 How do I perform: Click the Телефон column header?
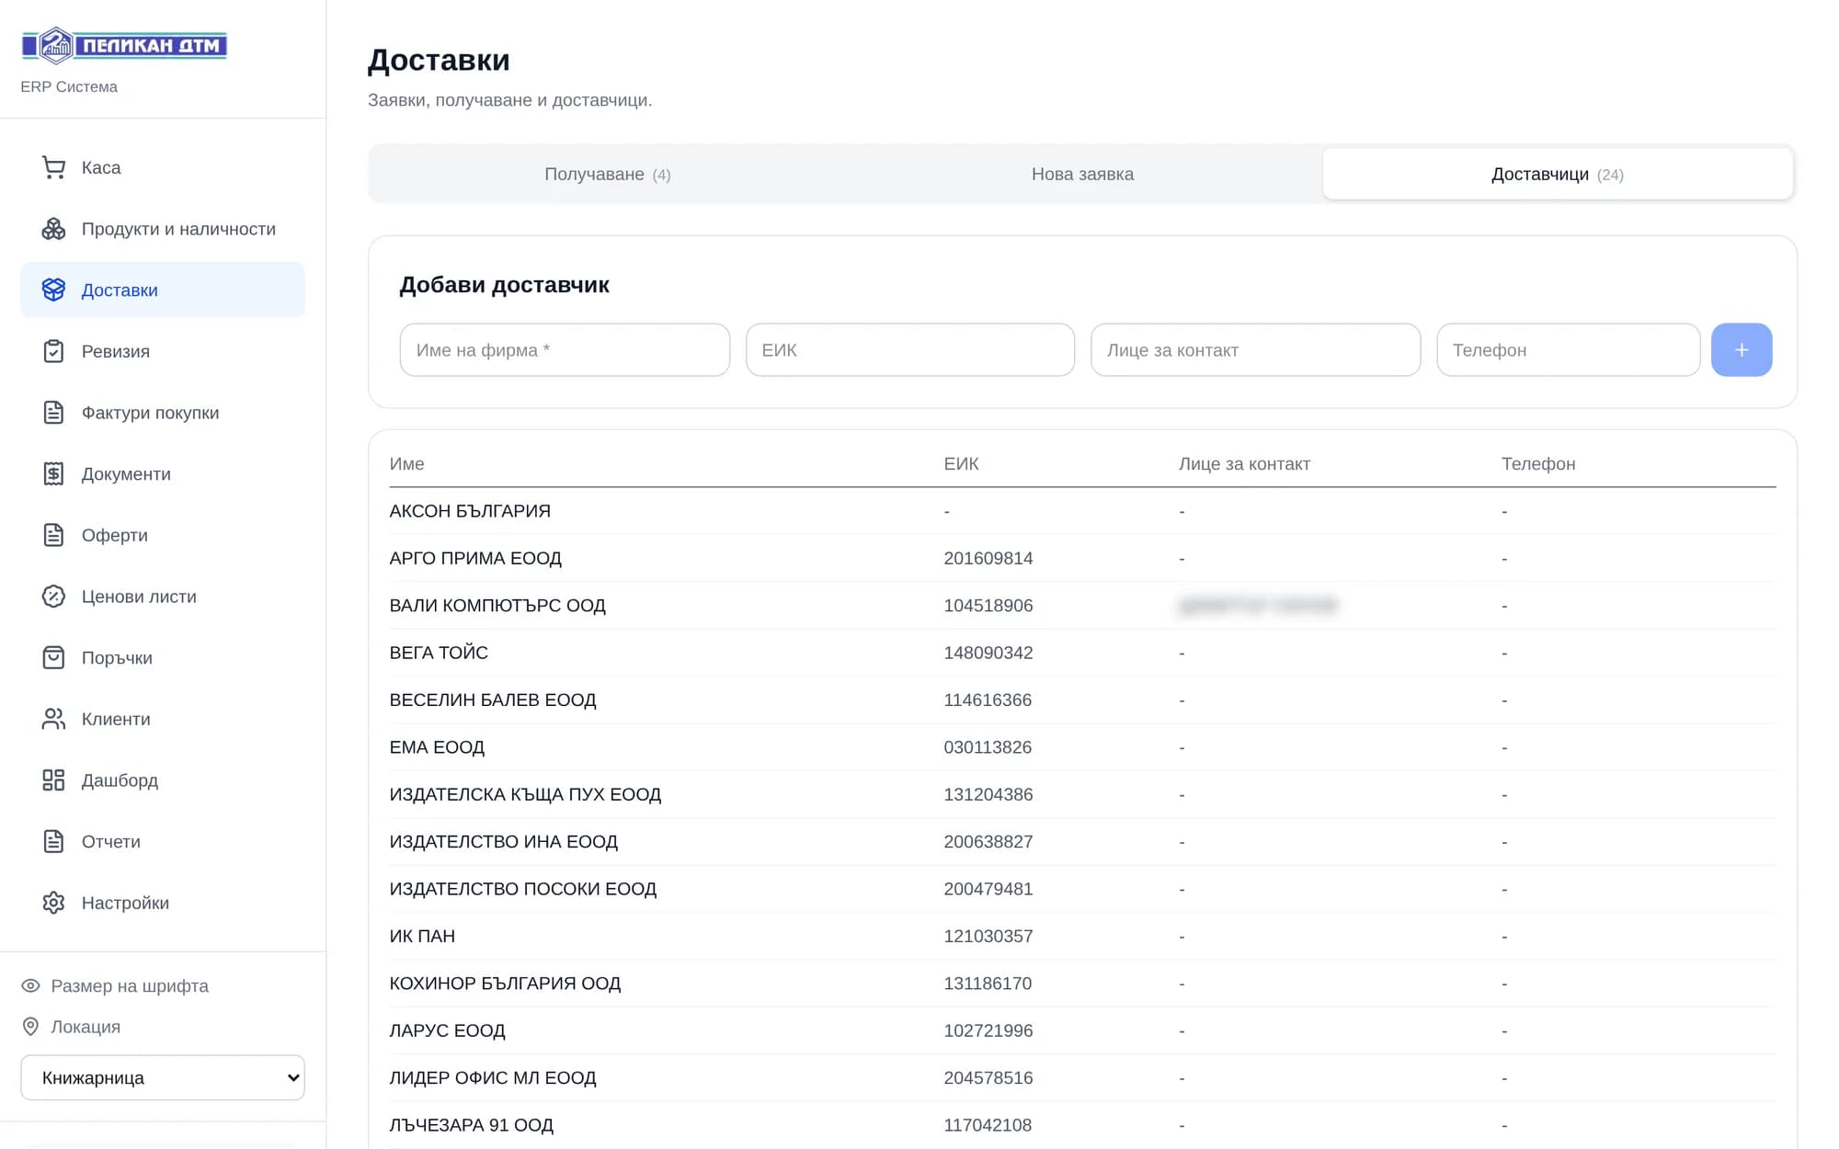(x=1538, y=463)
